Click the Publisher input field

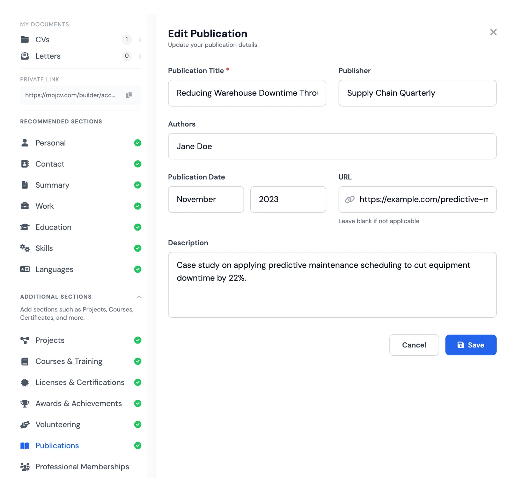pos(417,93)
